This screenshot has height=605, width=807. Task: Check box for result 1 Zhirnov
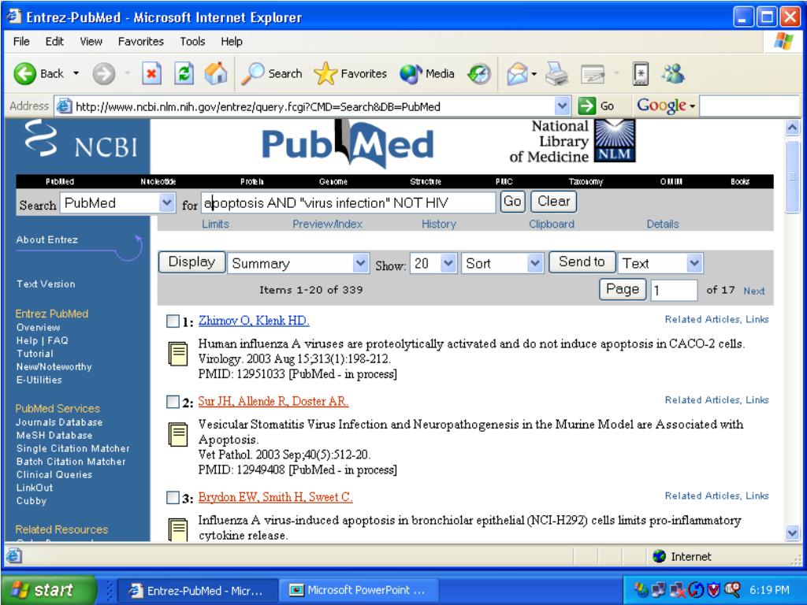pos(173,321)
